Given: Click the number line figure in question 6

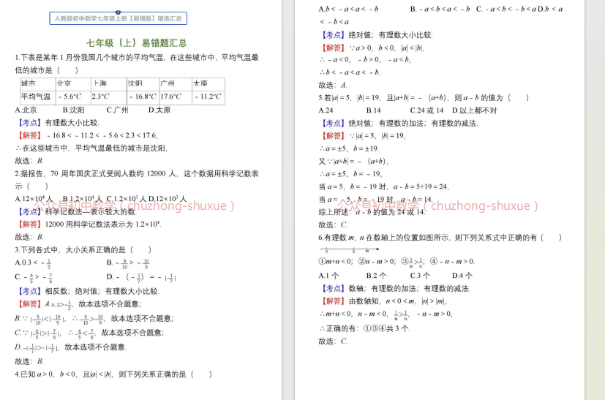Looking at the screenshot, I should 349,250.
